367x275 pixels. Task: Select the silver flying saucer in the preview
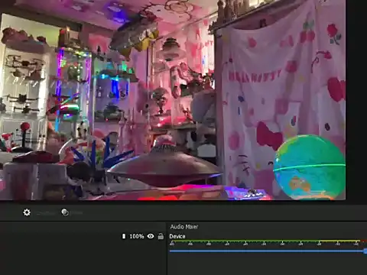[x=164, y=166]
